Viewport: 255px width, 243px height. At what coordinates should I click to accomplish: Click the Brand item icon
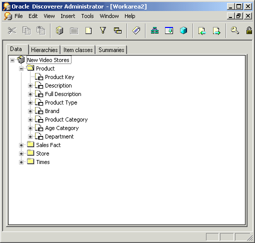39,110
